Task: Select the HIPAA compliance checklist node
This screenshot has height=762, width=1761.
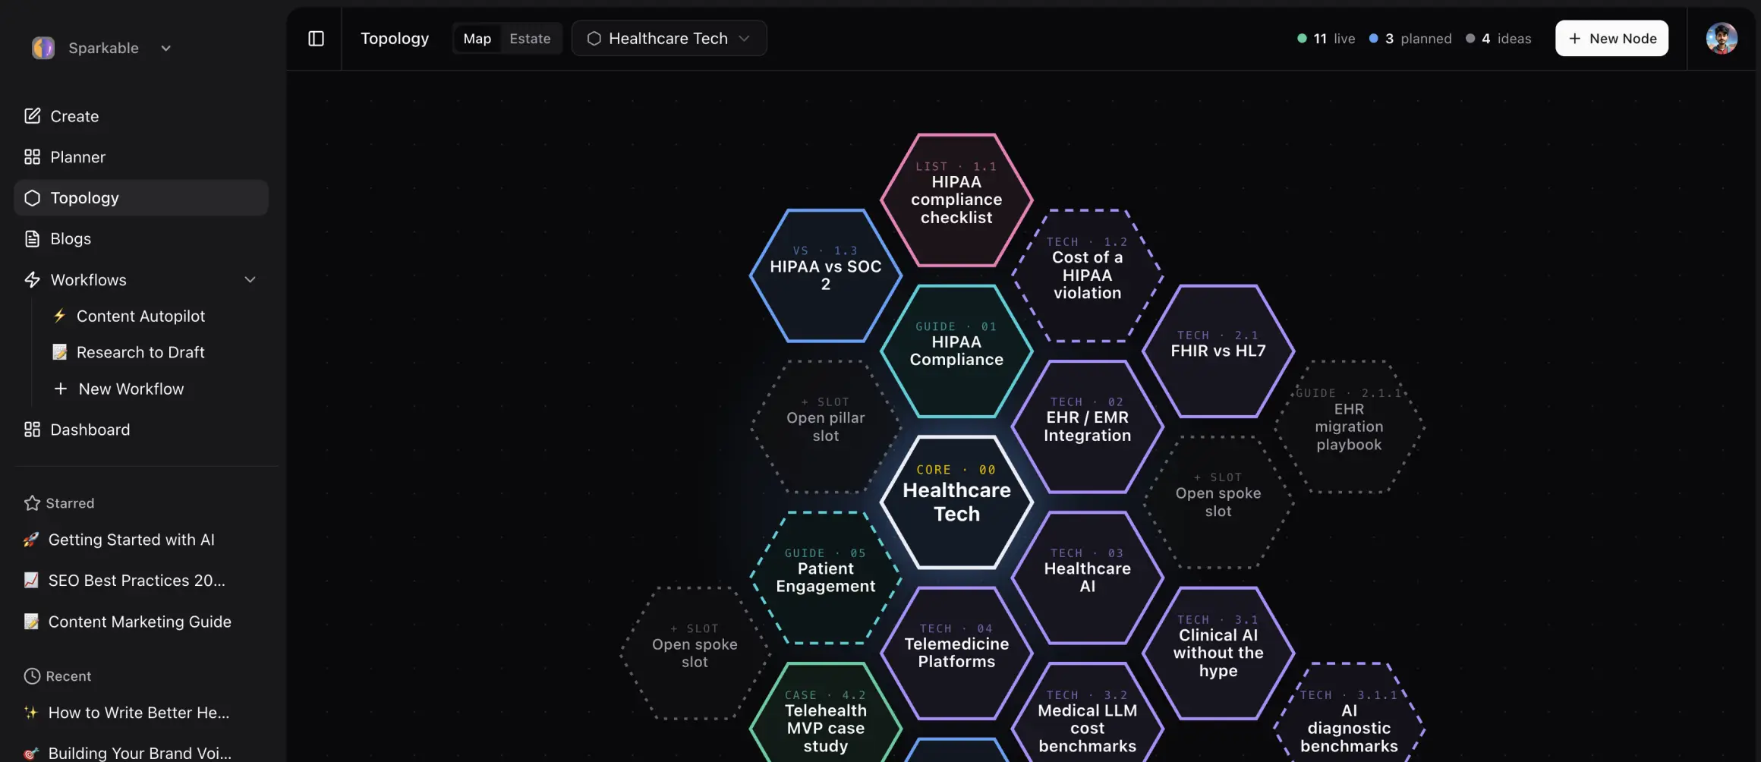Action: click(956, 200)
